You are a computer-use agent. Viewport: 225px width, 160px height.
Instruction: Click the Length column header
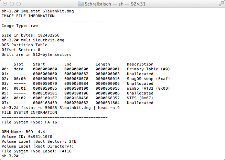103,64
